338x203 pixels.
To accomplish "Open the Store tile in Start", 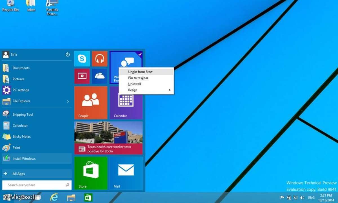I will tap(91, 173).
